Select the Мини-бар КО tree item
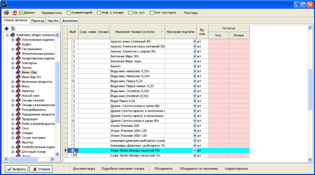The height and width of the screenshot is (175, 315). [x=31, y=77]
